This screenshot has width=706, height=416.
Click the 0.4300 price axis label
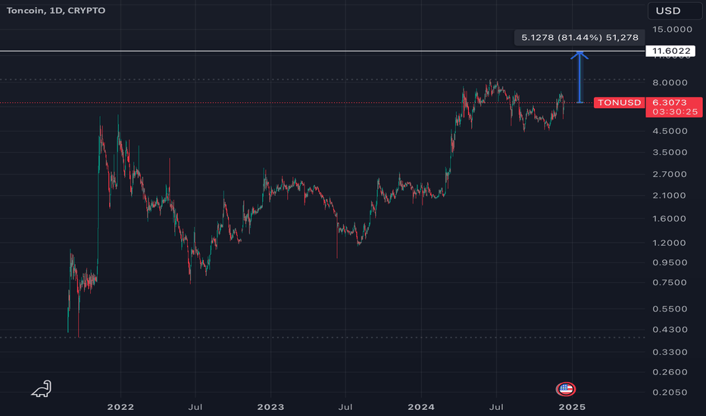[670, 330]
